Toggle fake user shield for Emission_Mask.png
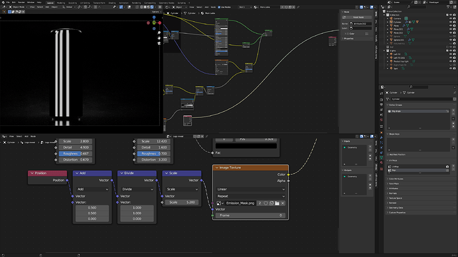Image resolution: width=458 pixels, height=257 pixels. [266, 203]
